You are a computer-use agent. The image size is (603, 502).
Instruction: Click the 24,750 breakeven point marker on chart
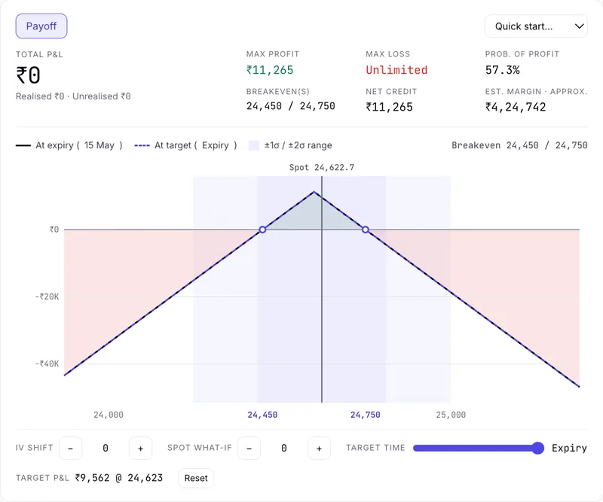(366, 230)
